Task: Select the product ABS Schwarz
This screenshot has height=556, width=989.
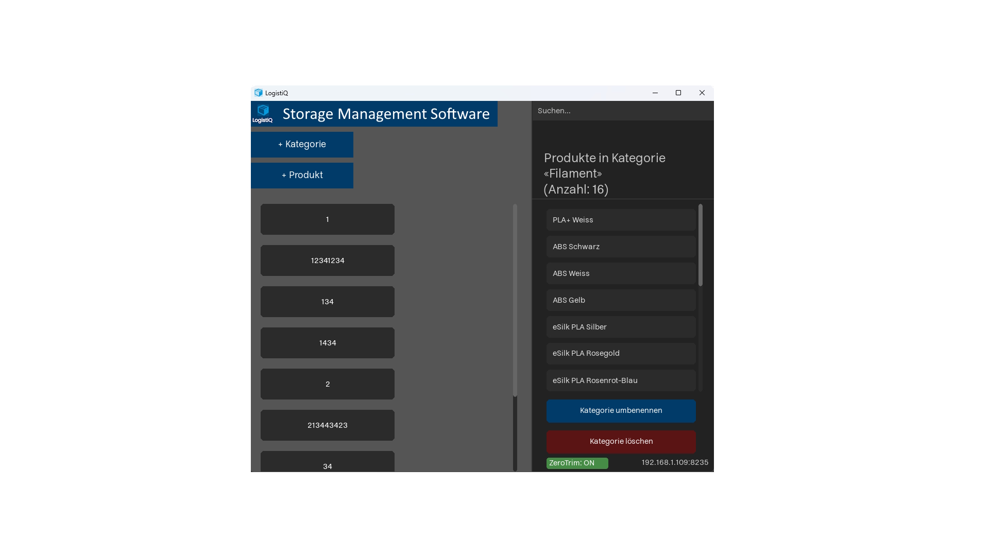Action: [621, 247]
